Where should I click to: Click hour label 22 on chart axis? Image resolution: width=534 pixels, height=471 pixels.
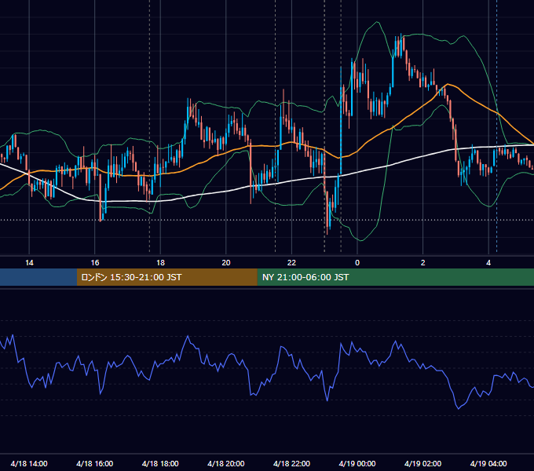pos(291,263)
